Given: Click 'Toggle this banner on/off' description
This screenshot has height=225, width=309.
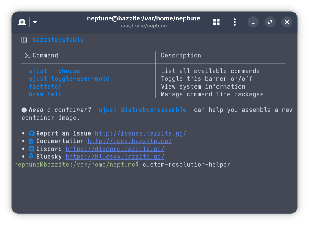Looking at the screenshot, I should (x=207, y=79).
